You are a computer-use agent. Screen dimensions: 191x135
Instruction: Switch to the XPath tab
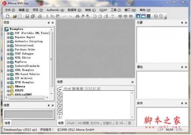click(x=71, y=123)
